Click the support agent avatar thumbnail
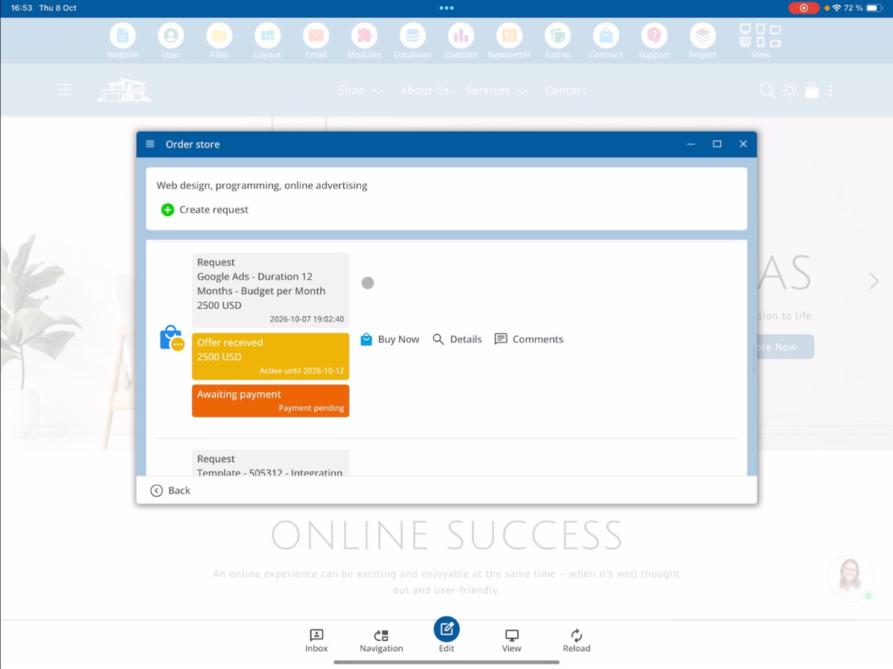Screen dimensions: 893x669 click(x=850, y=577)
